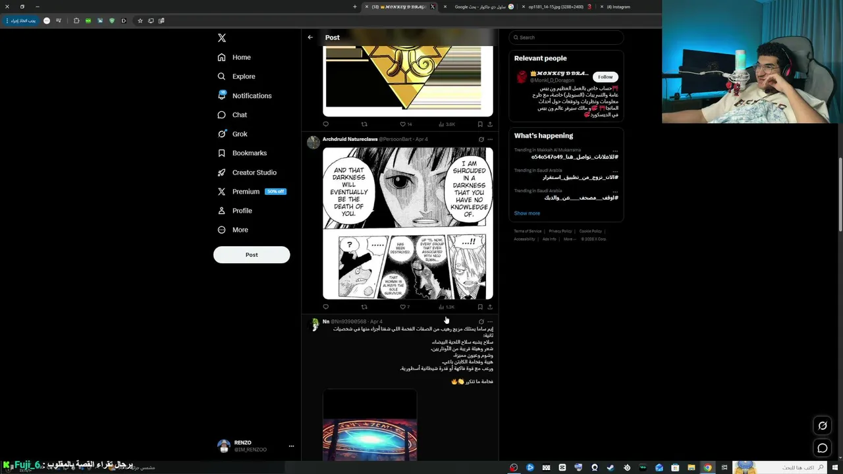Click the X logo in the sidebar
The image size is (843, 474).
coord(222,38)
